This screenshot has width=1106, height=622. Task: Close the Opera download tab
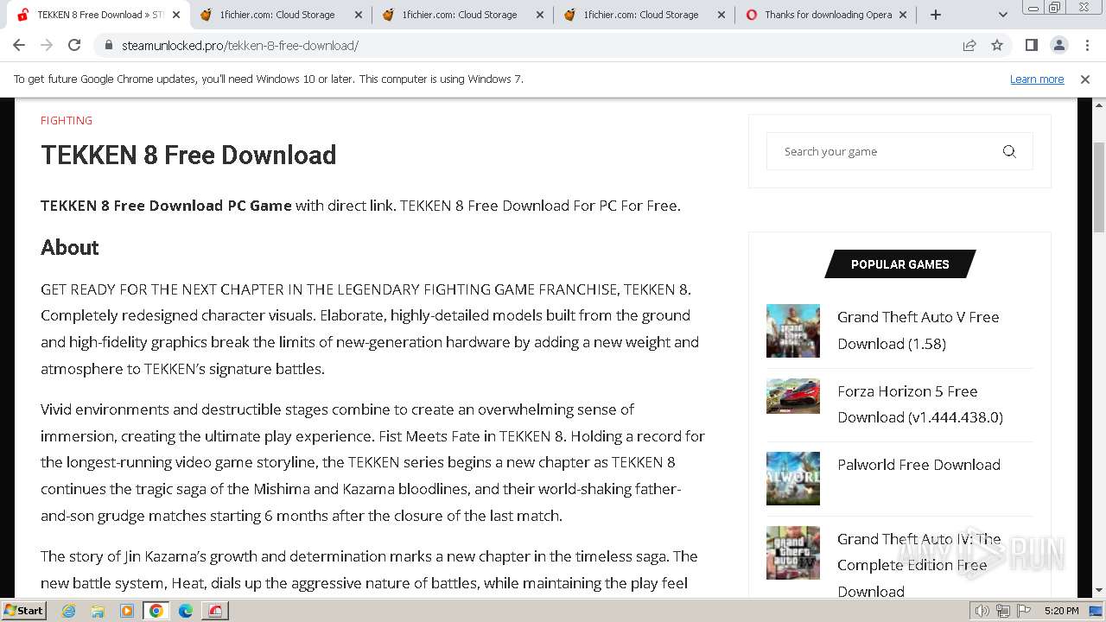[903, 15]
